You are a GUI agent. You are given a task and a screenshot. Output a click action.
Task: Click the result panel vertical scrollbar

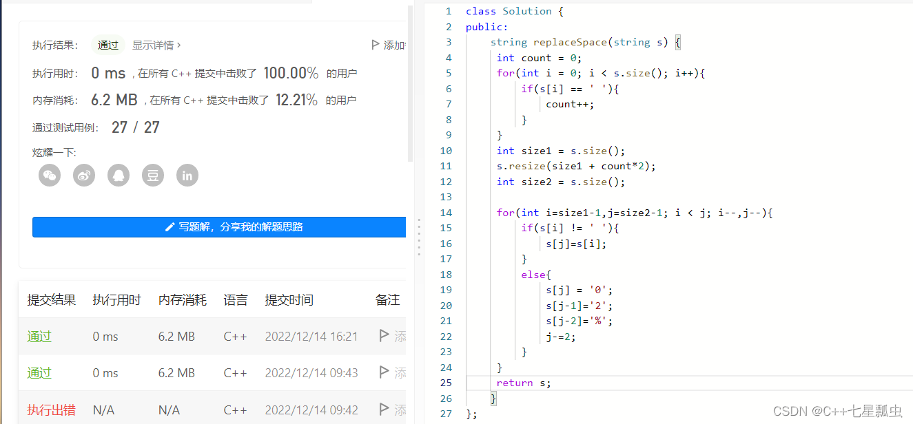click(411, 83)
